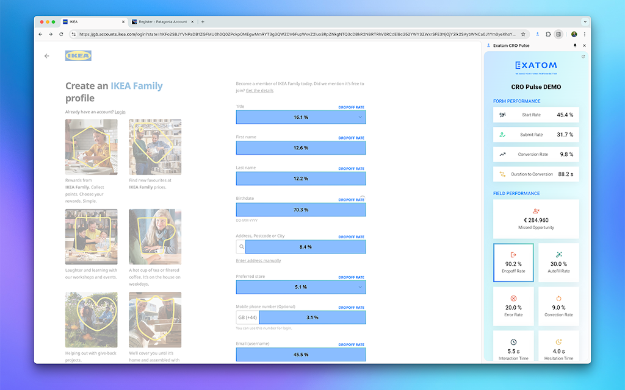Switch to Register - Patagonia Account tab
This screenshot has width=625, height=390.
[162, 22]
